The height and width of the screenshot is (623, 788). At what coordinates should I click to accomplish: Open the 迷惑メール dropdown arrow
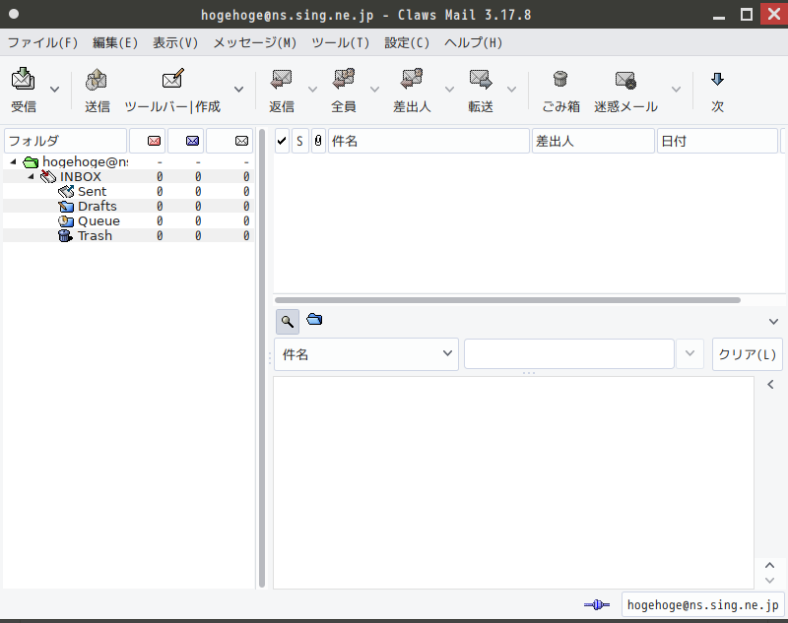(677, 90)
